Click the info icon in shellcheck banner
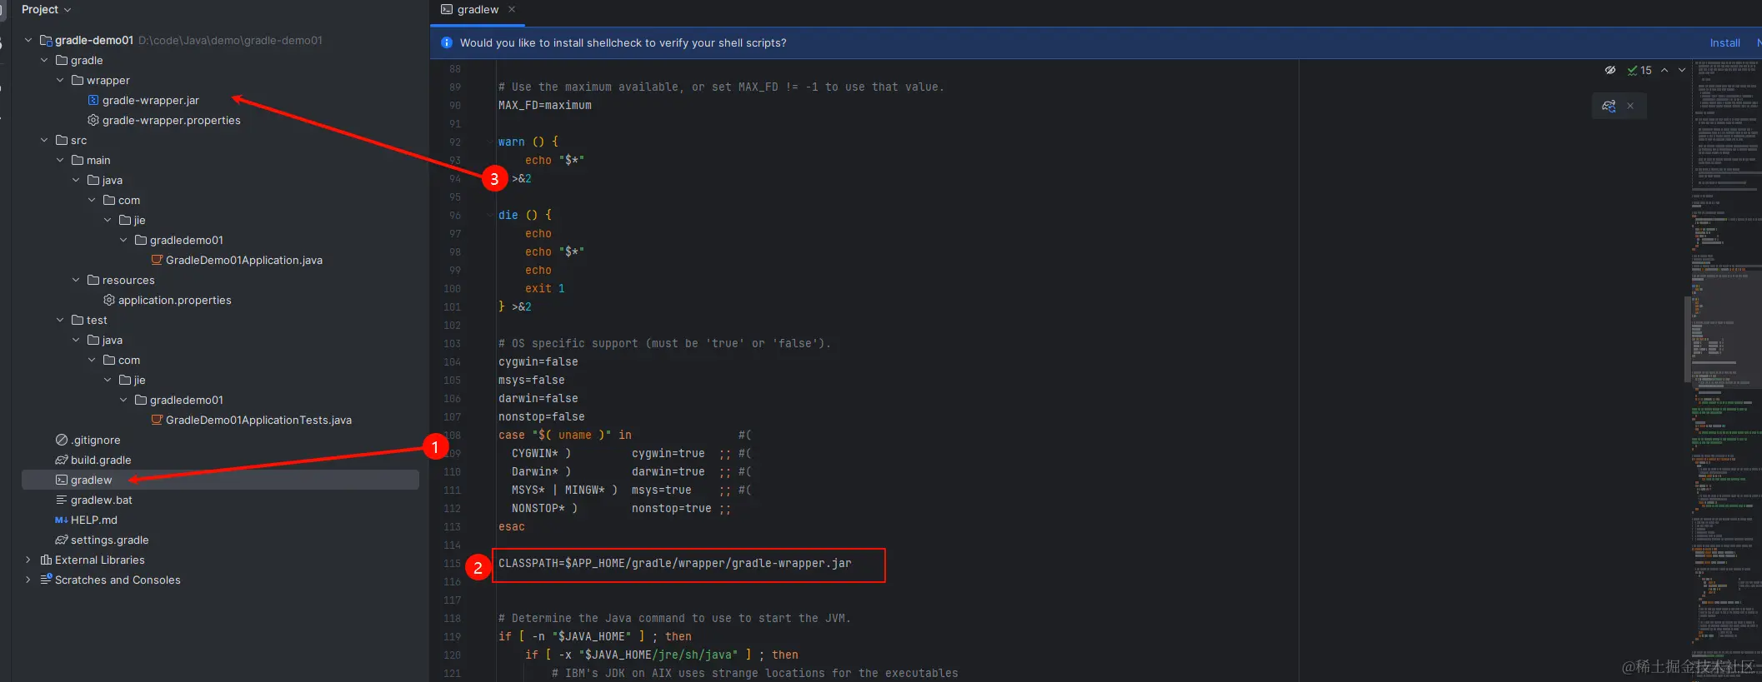Screen dimensions: 1762x682 [x=447, y=42]
